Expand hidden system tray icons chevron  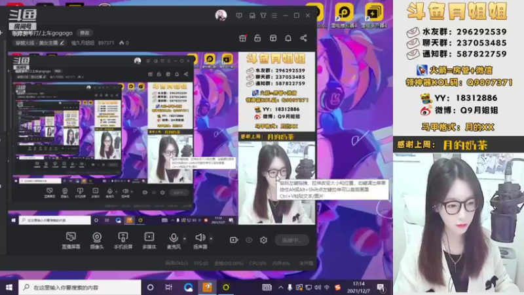click(281, 287)
